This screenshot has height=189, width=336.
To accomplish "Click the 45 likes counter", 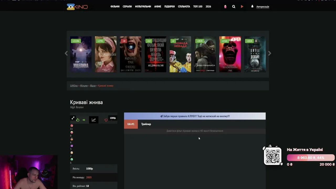I will [x=84, y=120].
